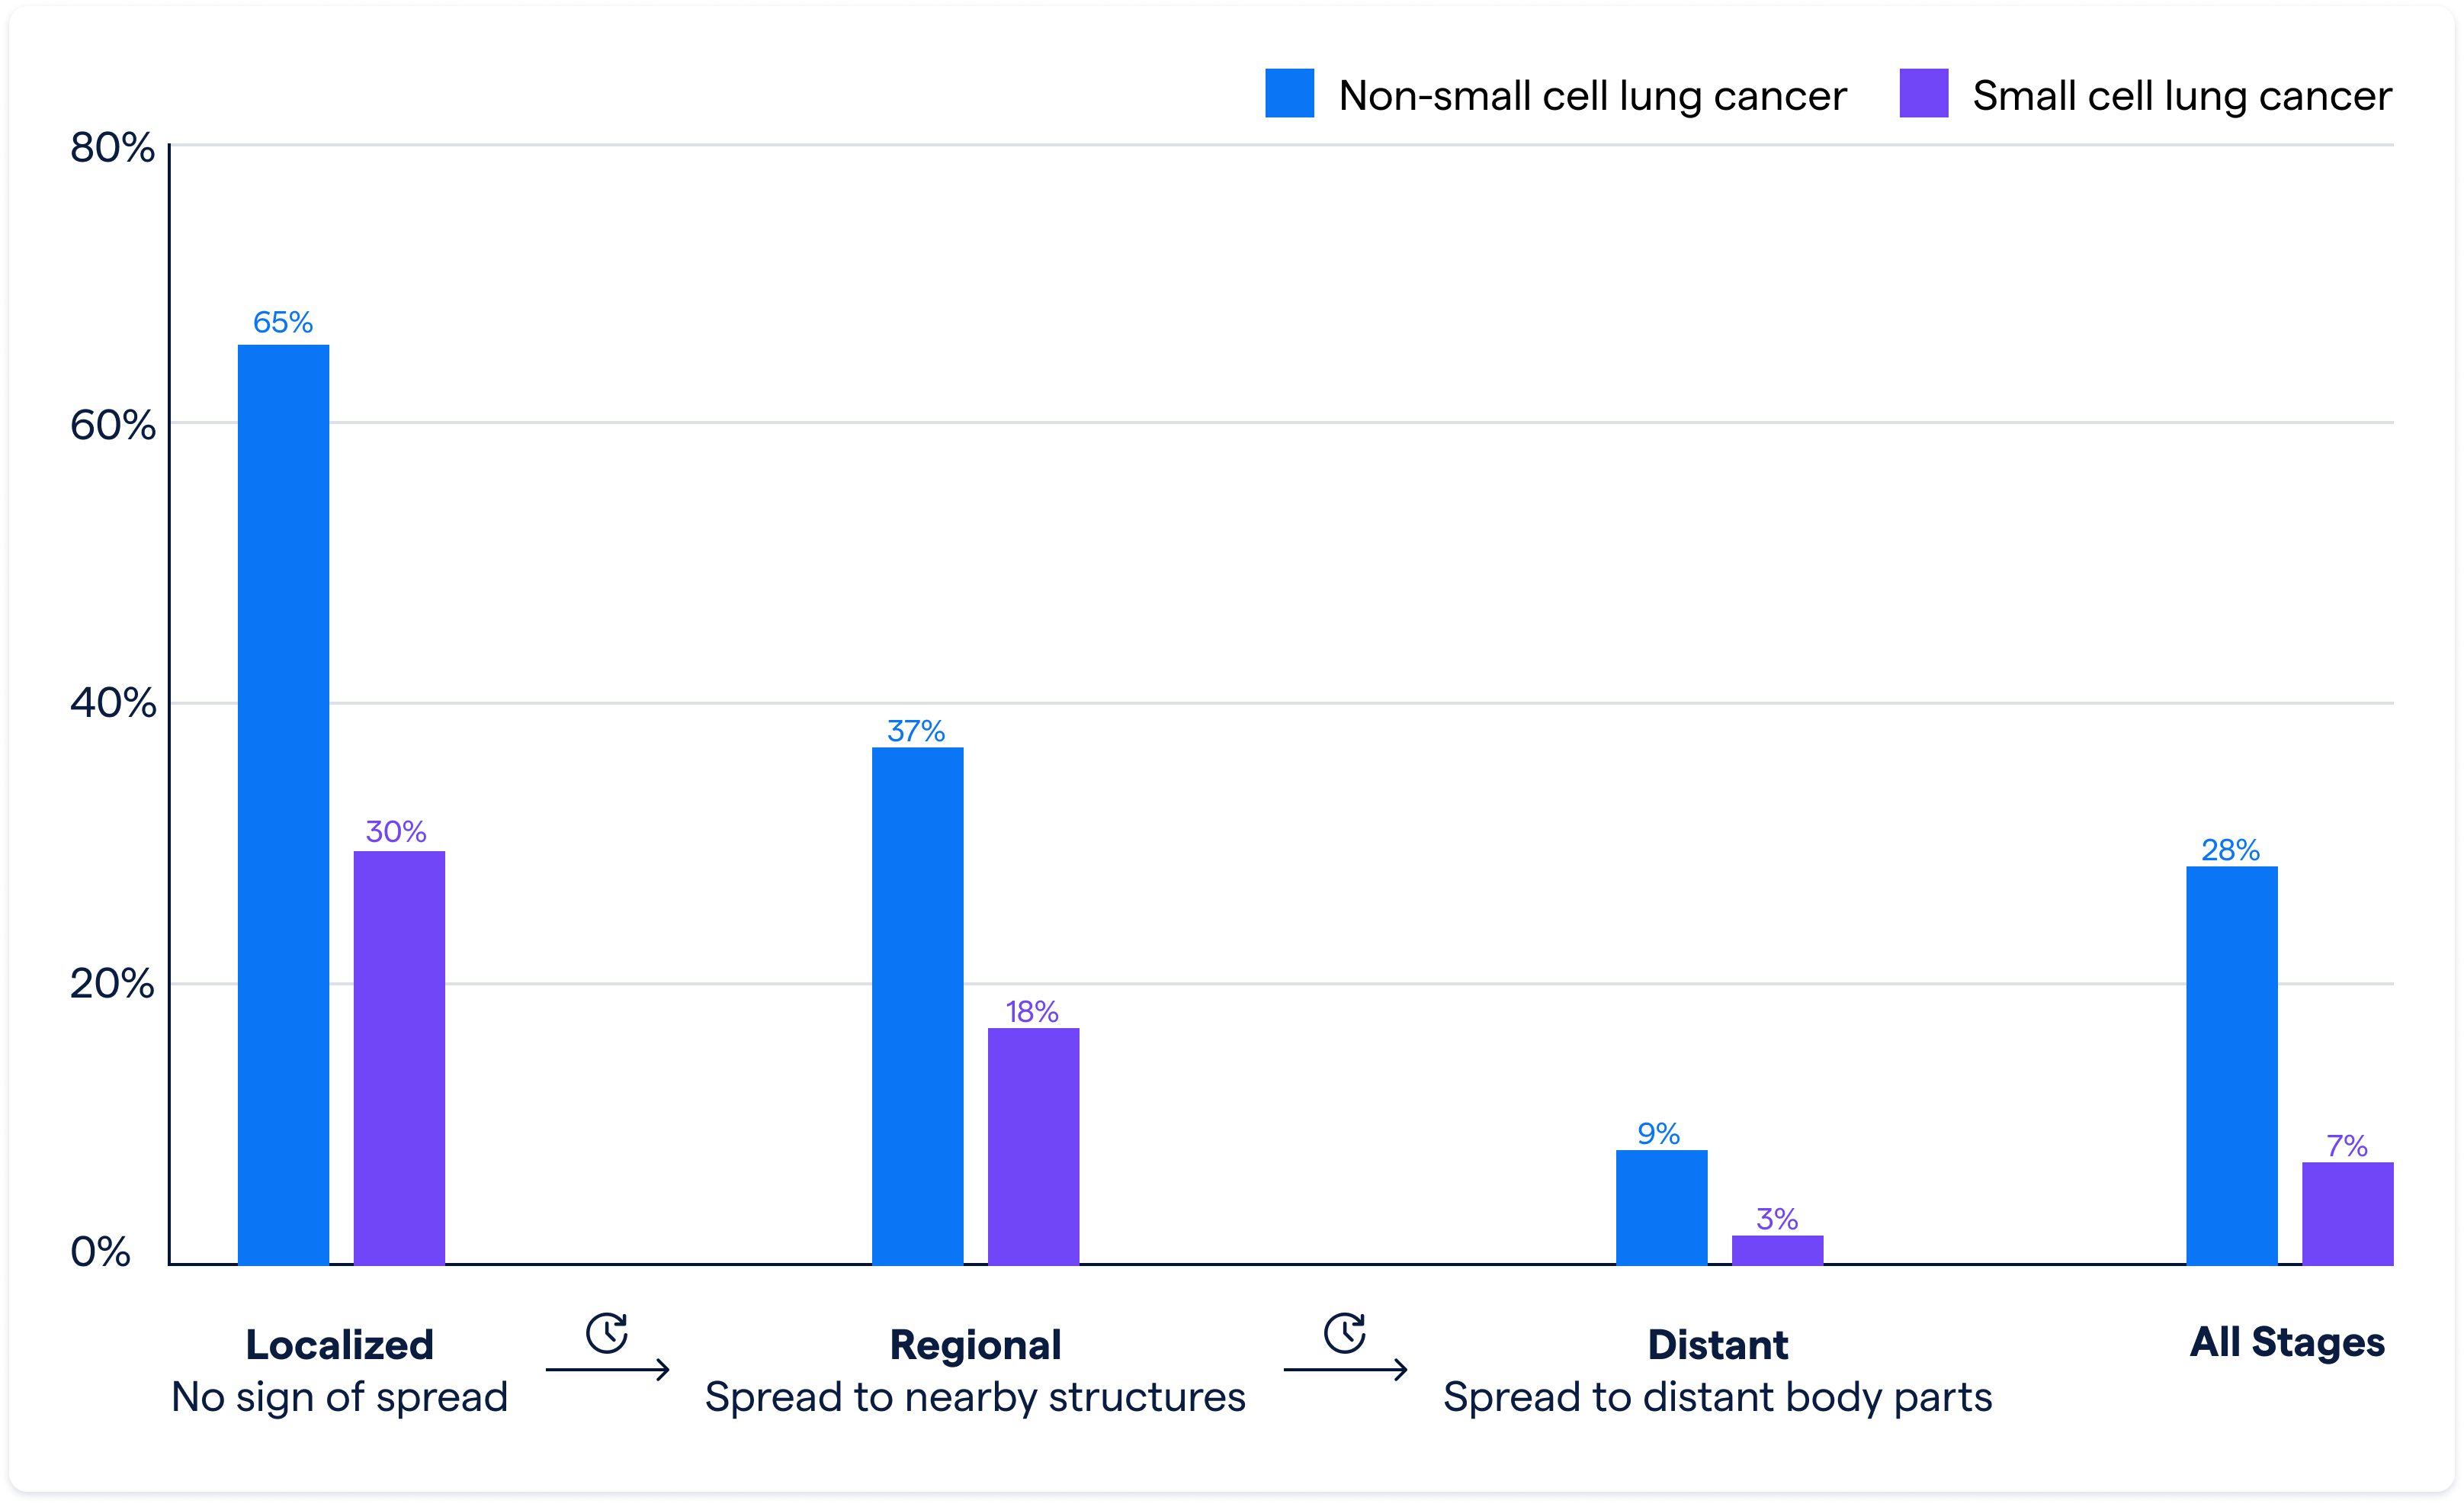Click the arrow pointing from Localized to Regional
Viewport: 2464px width, 1504px height.
[607, 1369]
